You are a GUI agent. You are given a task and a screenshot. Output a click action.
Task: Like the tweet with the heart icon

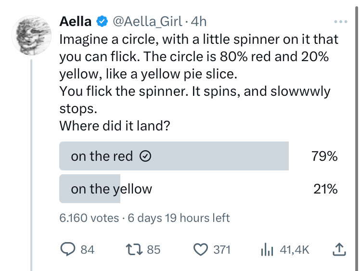[200, 249]
